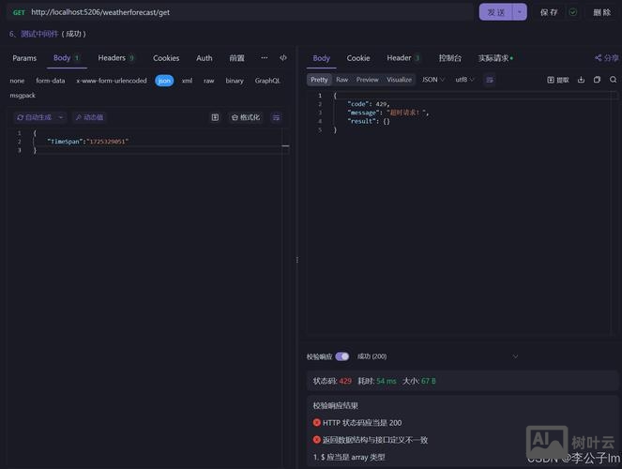
Task: Click the 分享 share icon
Action: (606, 58)
